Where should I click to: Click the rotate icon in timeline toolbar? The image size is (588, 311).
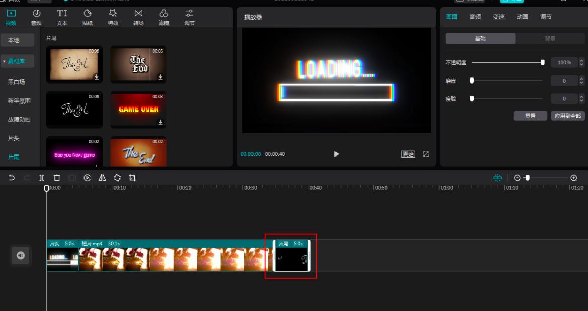pos(117,178)
